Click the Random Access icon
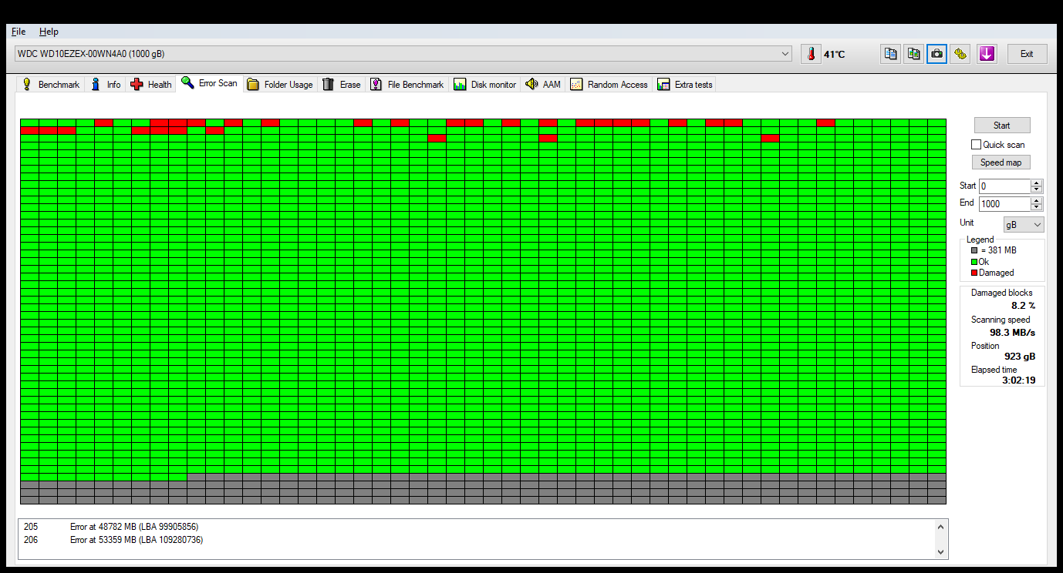 pyautogui.click(x=576, y=84)
